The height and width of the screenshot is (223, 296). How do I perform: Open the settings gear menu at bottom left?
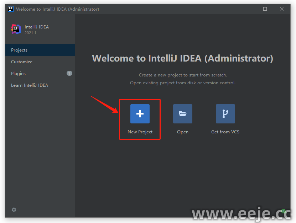pyautogui.click(x=14, y=210)
